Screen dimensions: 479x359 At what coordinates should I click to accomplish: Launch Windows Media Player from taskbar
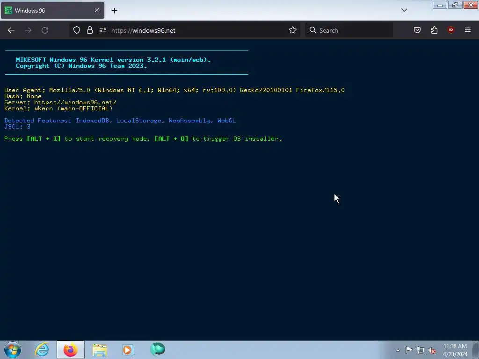[128, 350]
